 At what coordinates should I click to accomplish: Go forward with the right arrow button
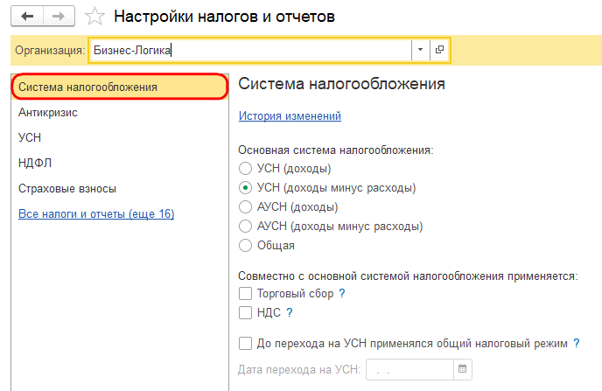pos(59,17)
